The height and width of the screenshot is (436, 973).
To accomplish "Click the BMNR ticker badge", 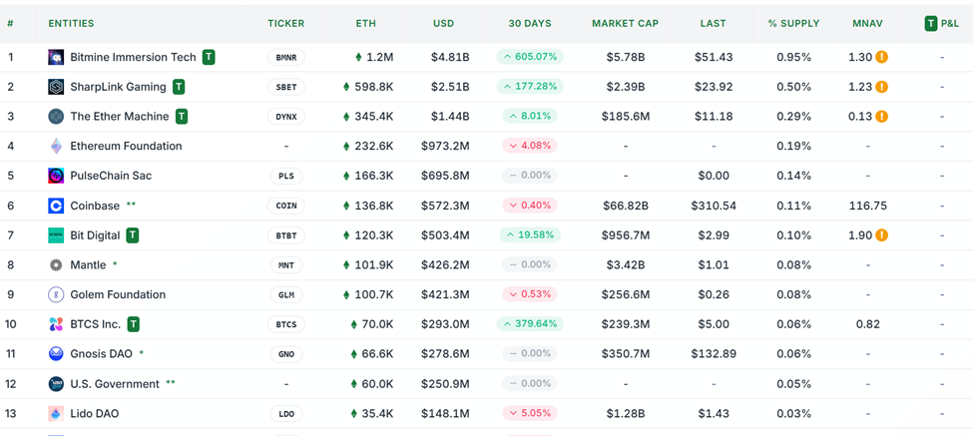I will pyautogui.click(x=286, y=58).
